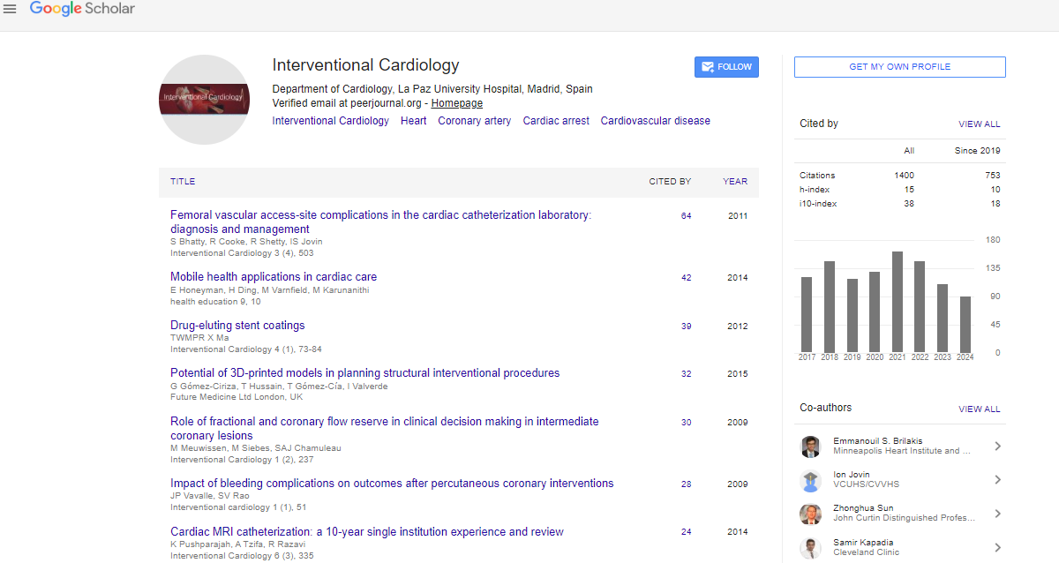Viewport: 1059px width, 563px height.
Task: Click author line 'S Bhatty, R Cooke, R Shetty, IS Jovin'
Action: (246, 242)
